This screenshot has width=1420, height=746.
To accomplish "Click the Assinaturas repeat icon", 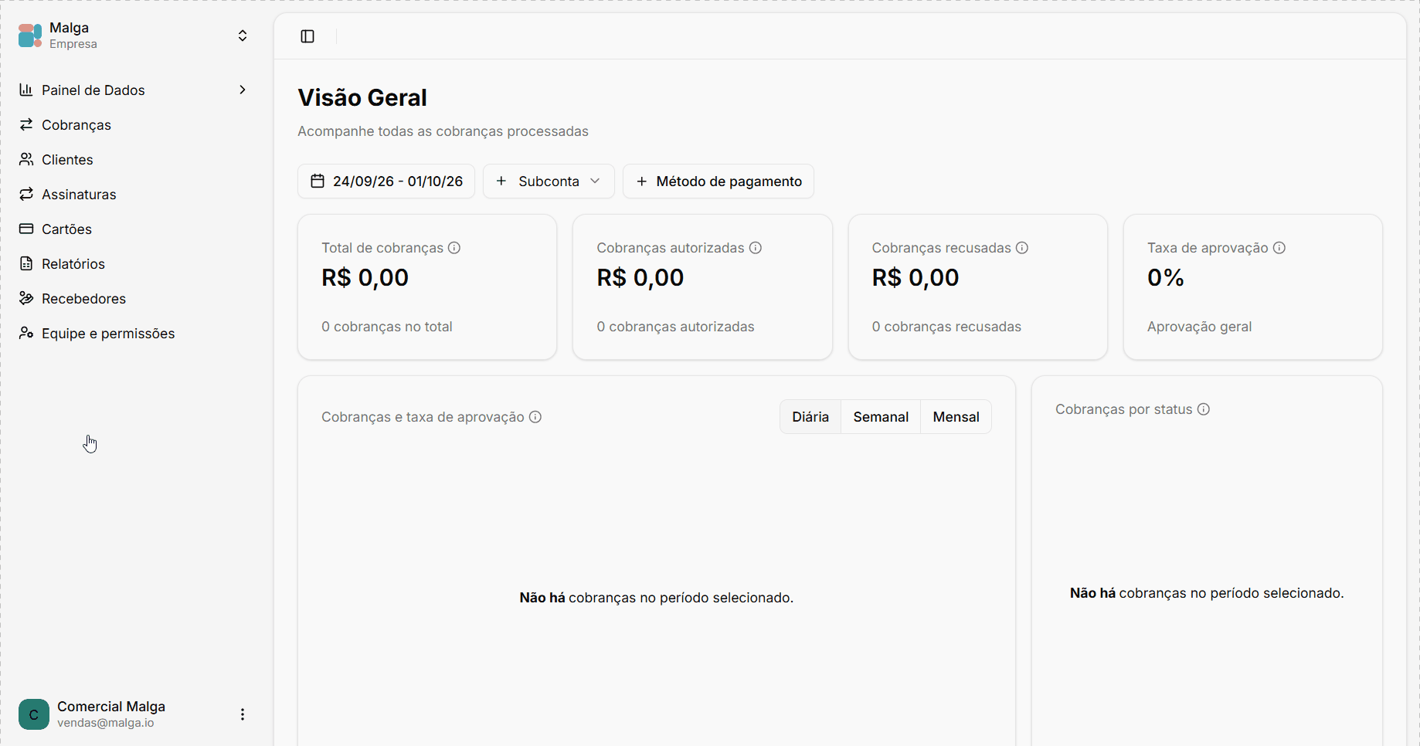I will (x=26, y=194).
